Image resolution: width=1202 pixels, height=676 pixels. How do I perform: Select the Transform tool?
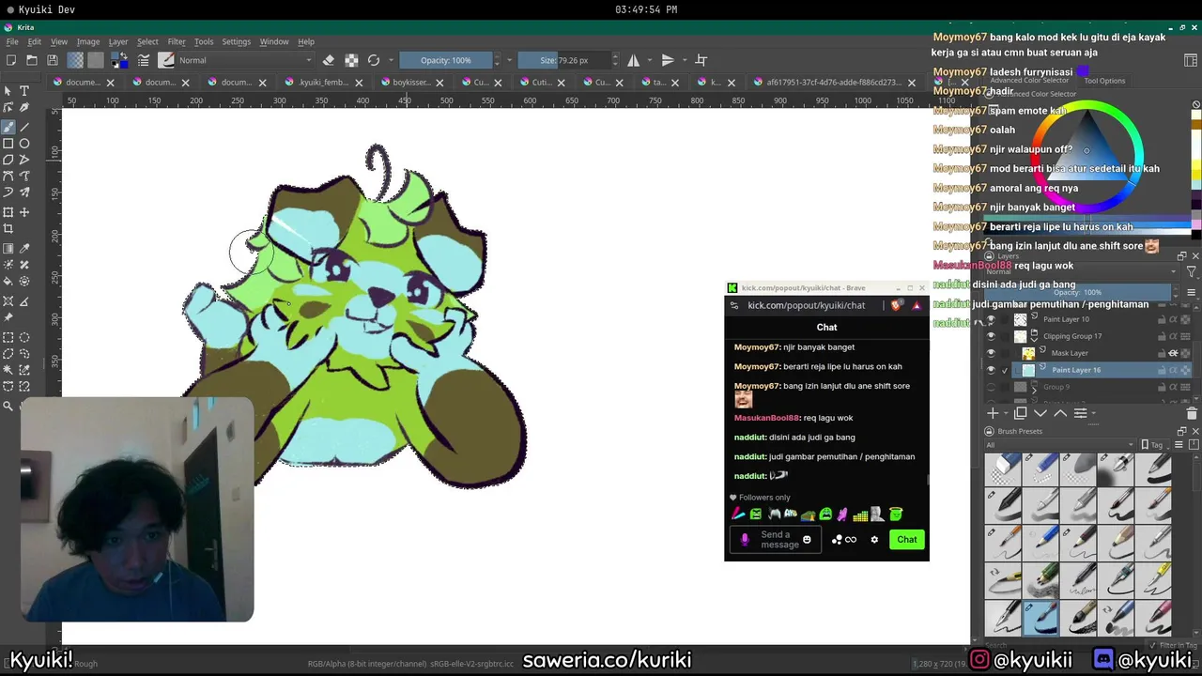[x=8, y=212]
